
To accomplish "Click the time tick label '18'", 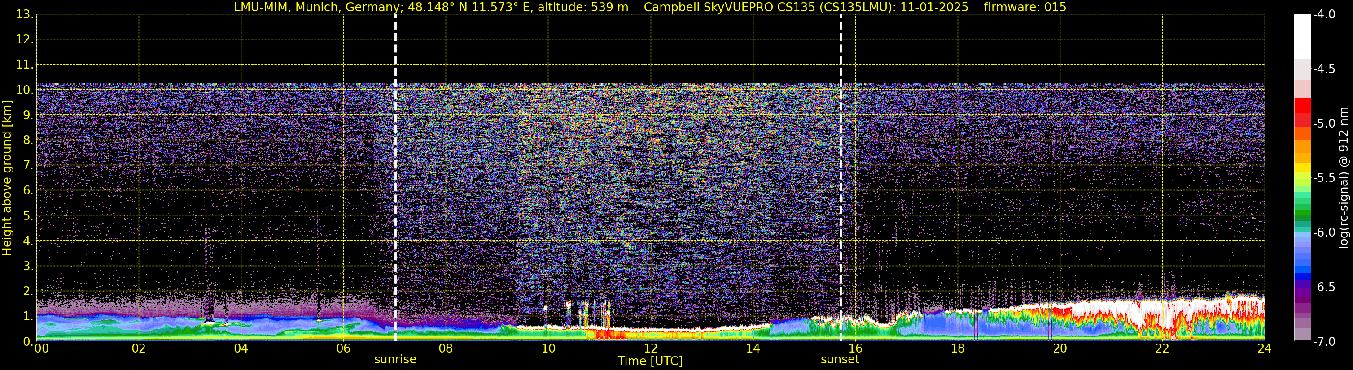I will pos(958,348).
